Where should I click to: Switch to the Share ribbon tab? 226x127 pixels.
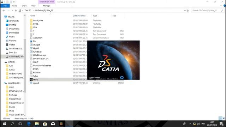tap(24, 6)
